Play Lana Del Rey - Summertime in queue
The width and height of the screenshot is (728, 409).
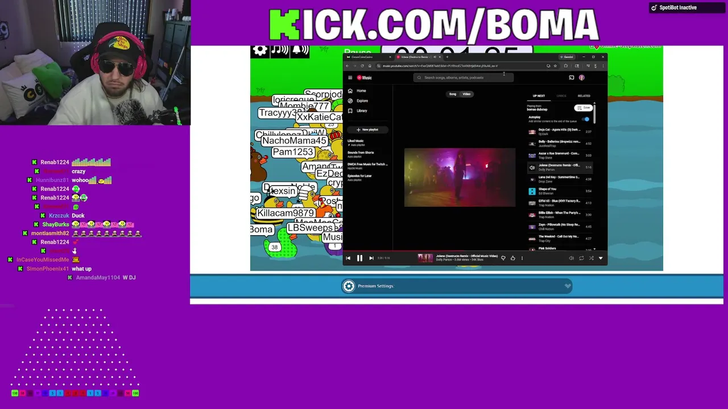click(560, 180)
